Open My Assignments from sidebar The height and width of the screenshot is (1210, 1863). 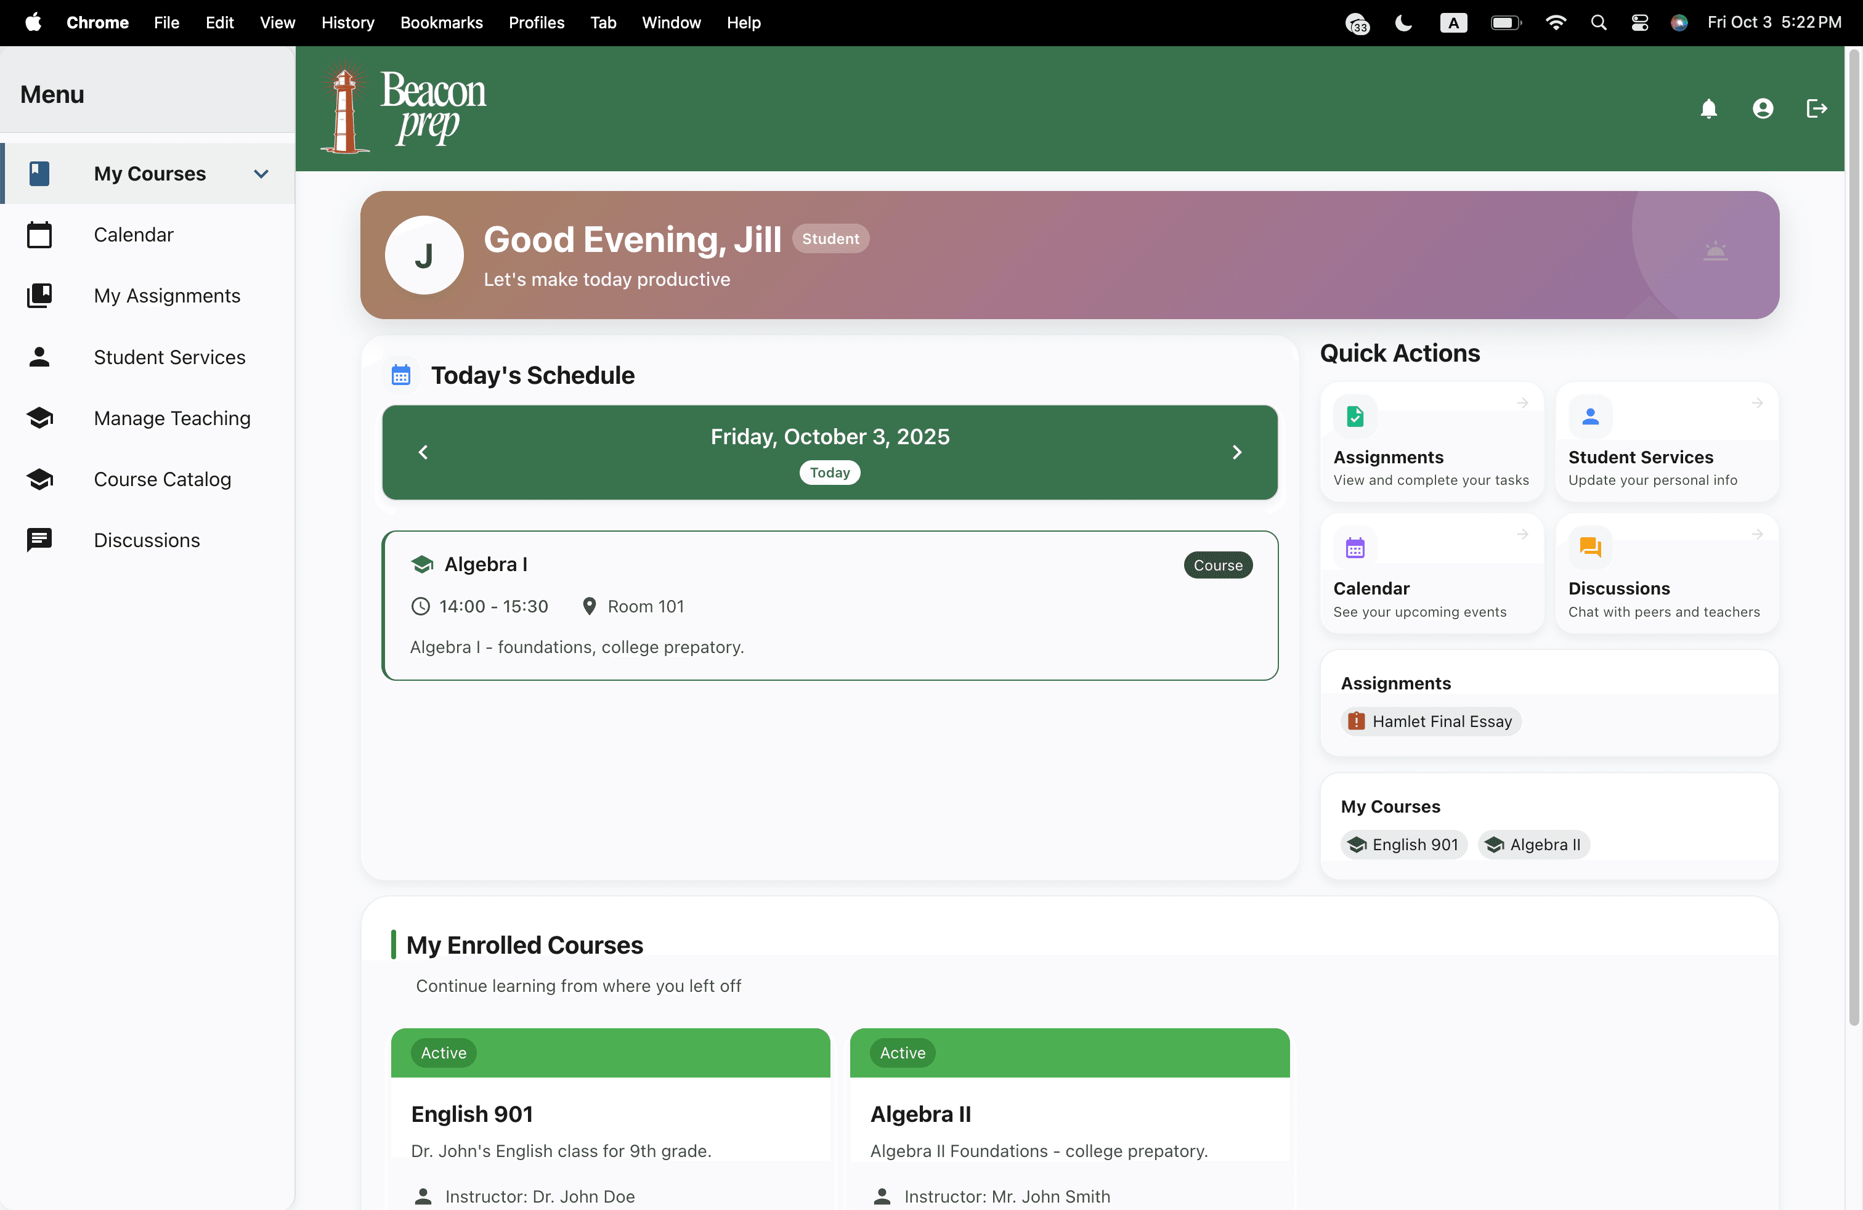(x=147, y=296)
